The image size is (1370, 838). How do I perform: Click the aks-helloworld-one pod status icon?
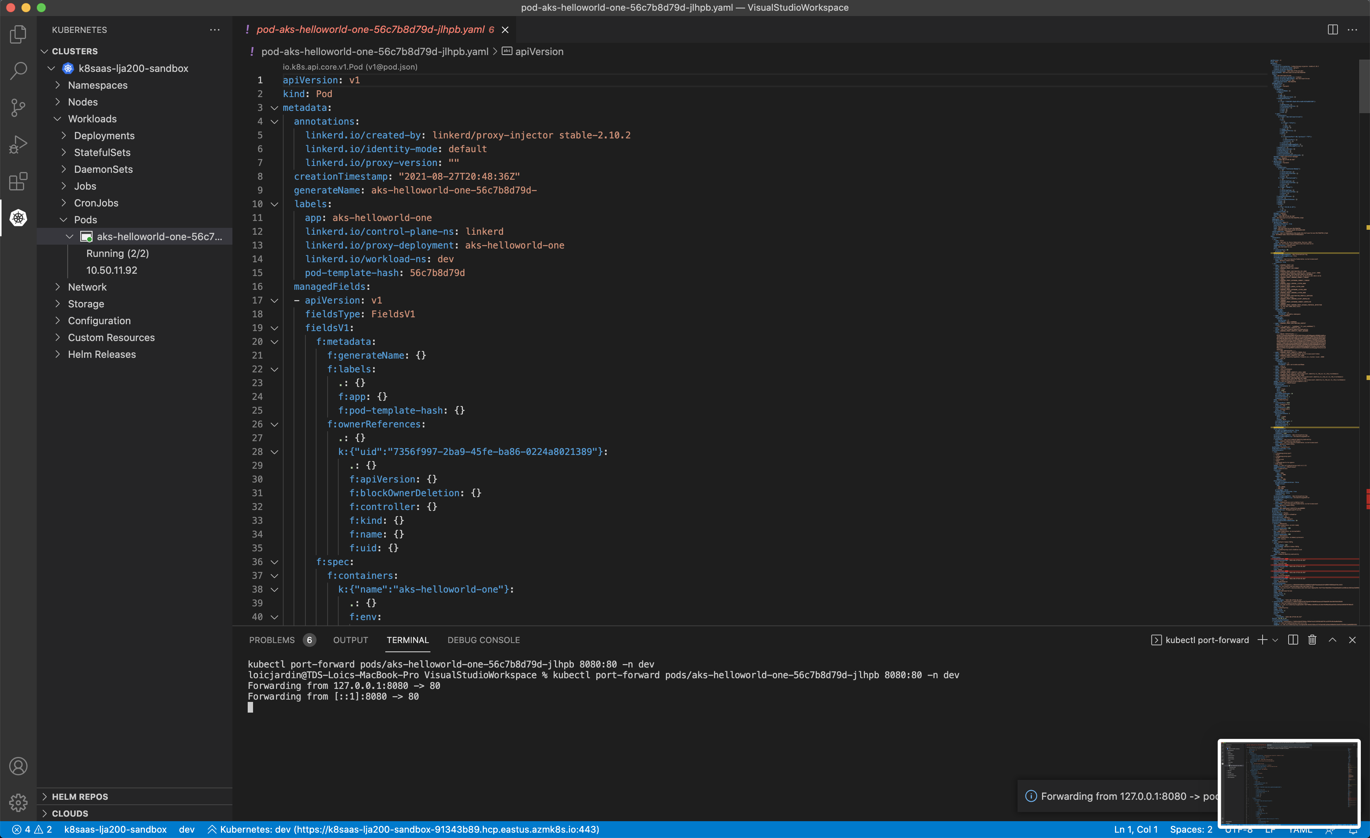86,237
